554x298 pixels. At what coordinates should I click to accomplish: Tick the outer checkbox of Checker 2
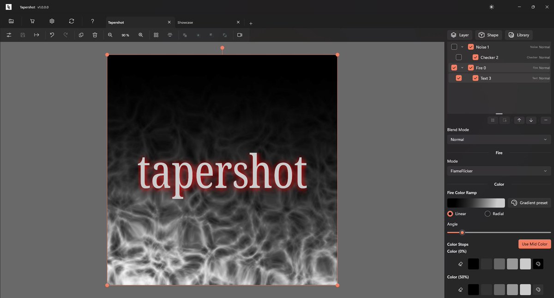tap(459, 57)
